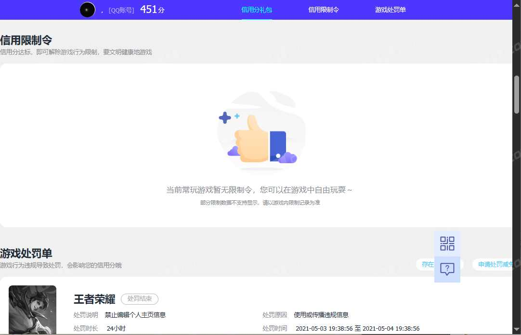Click the 部分限制数据不支持显示 note
Viewport: 521px width, 335px height.
click(260, 203)
